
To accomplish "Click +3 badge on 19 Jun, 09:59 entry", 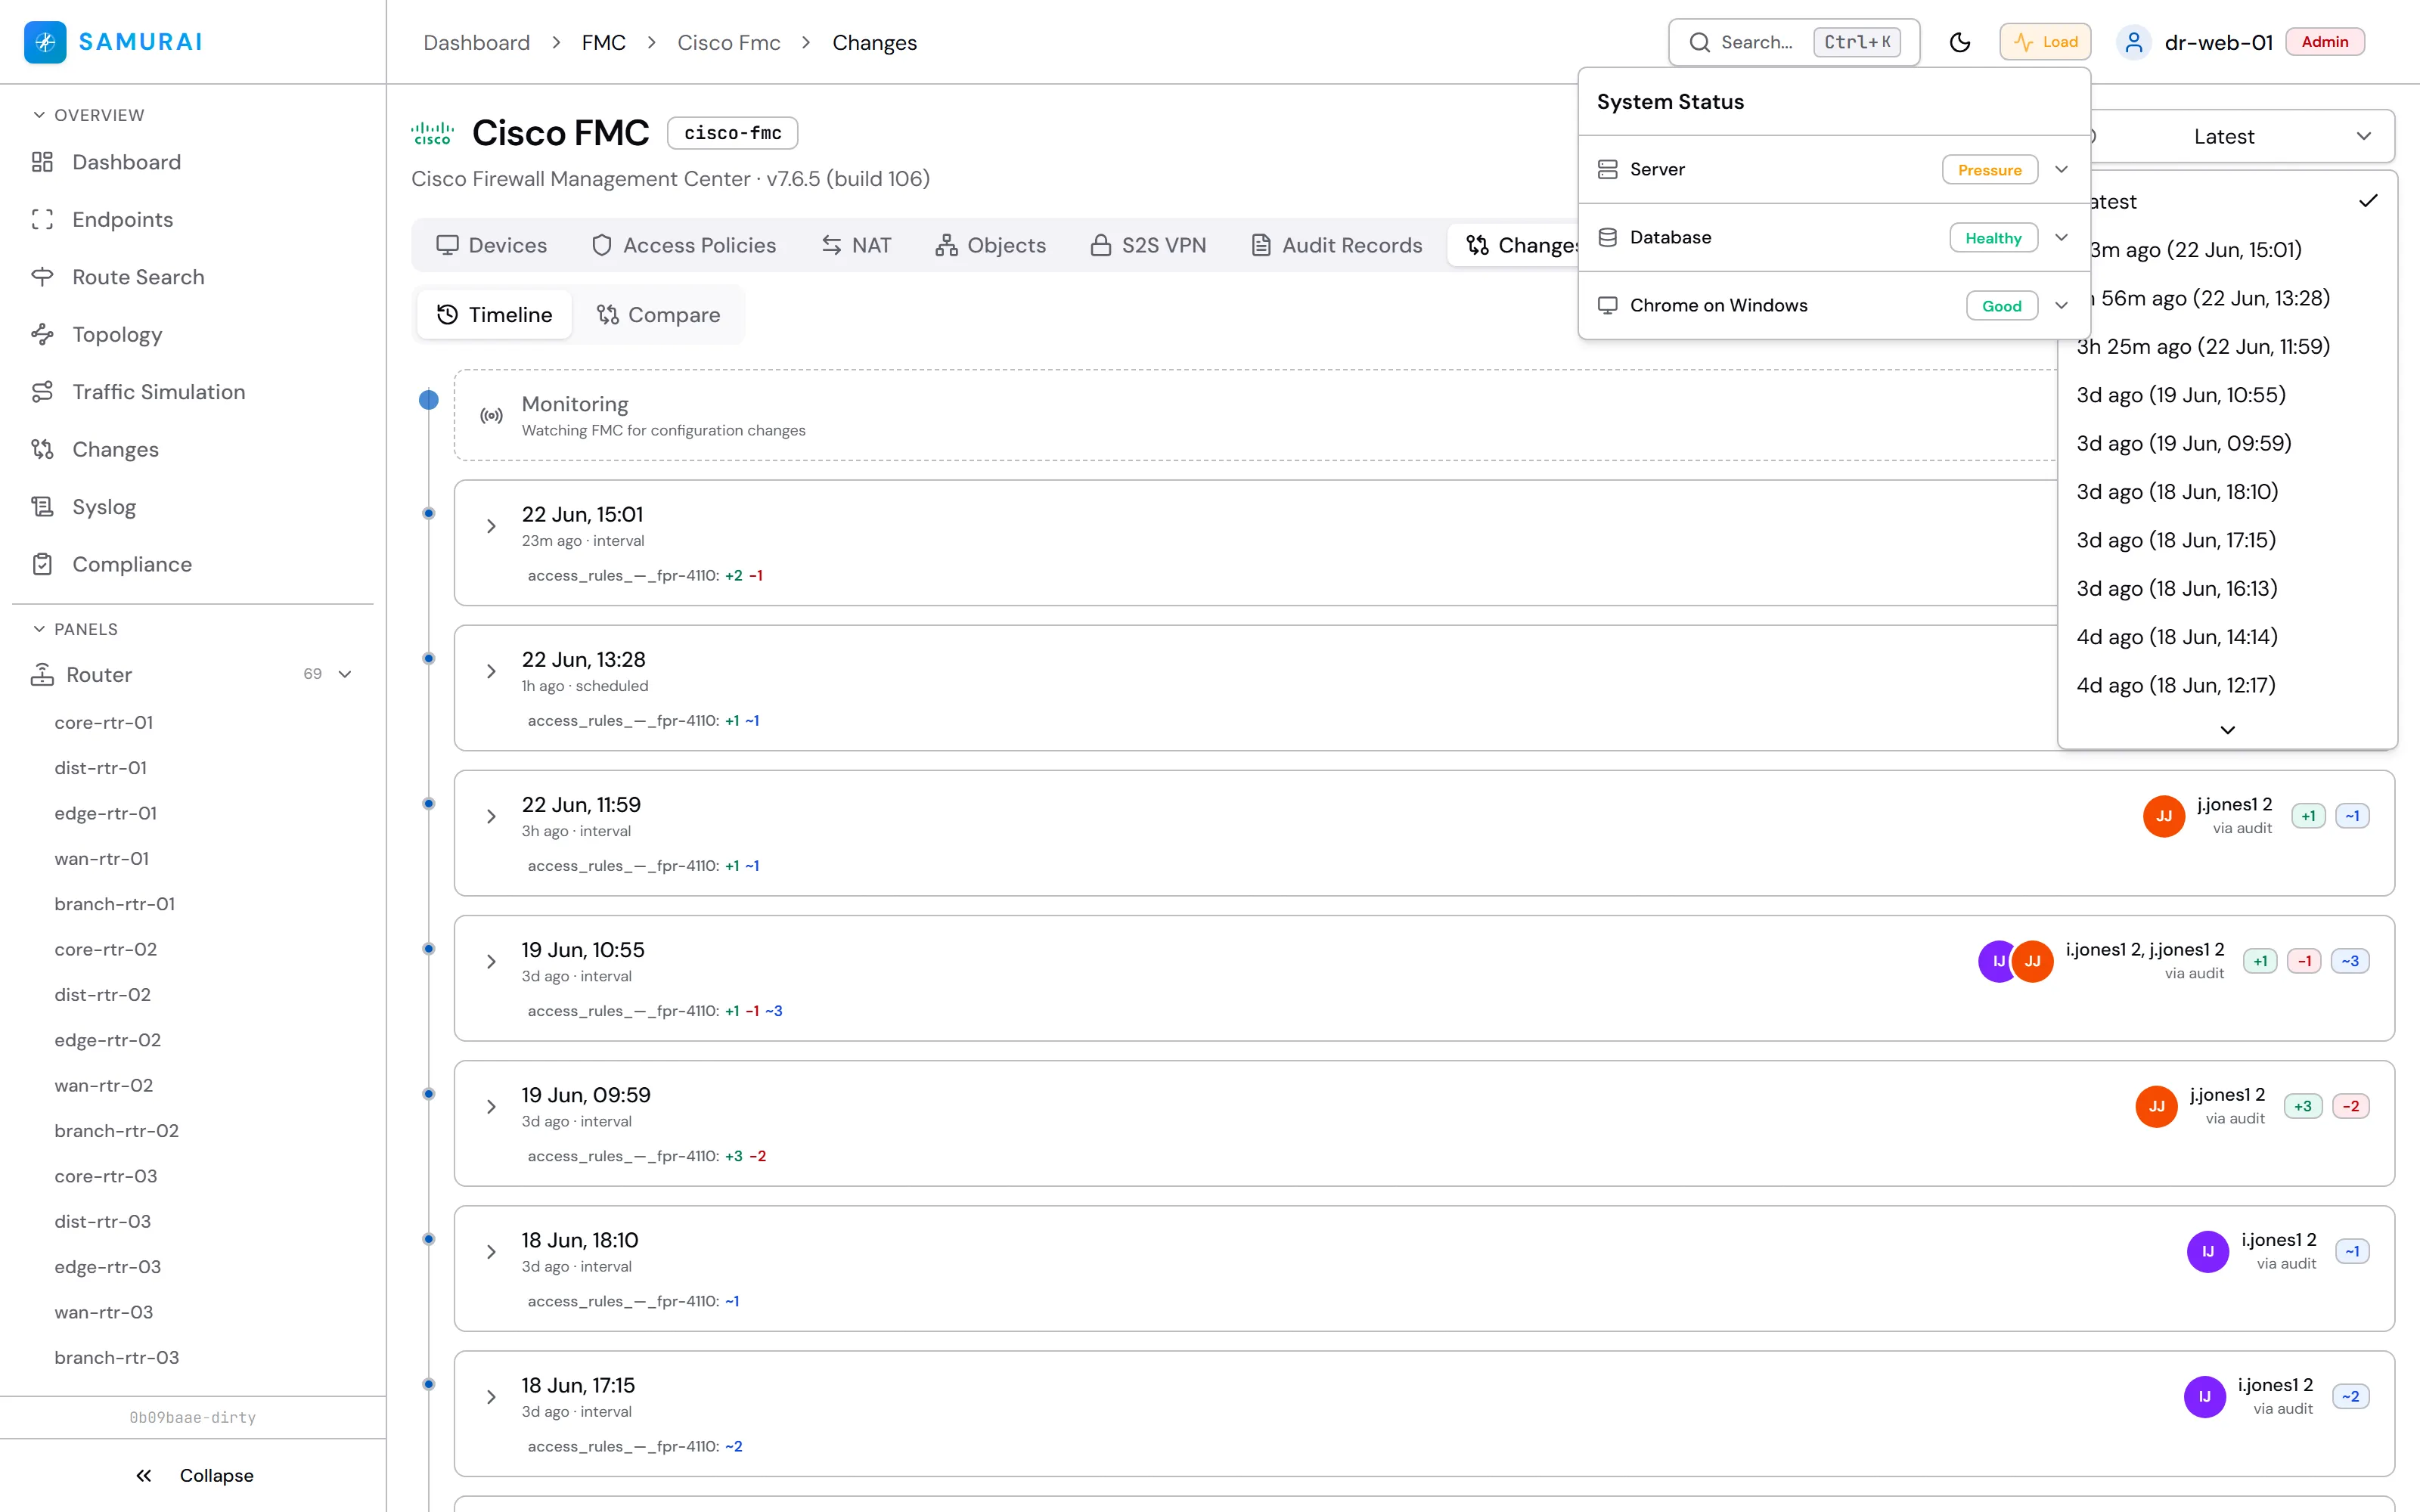I will click(x=2303, y=1107).
